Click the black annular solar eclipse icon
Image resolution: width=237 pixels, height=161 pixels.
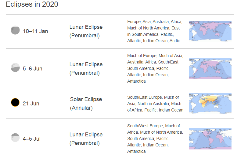[x=15, y=102]
